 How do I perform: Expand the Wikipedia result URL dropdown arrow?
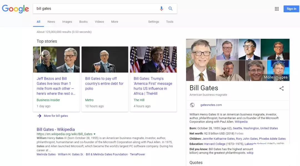point(94,134)
